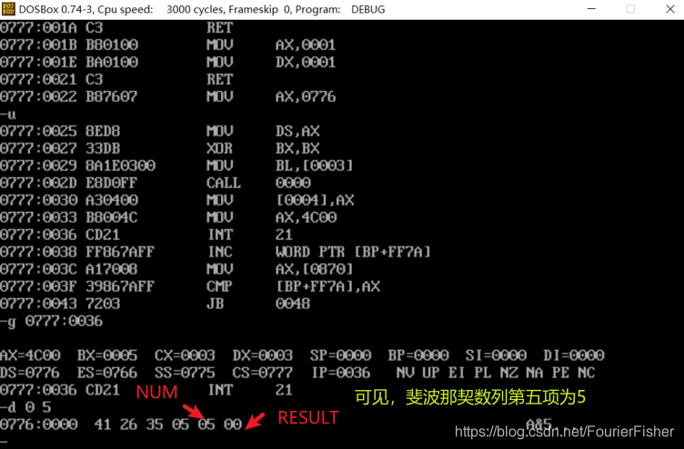Click the NA auxiliary carry flag
This screenshot has width=684, height=449.
(535, 373)
